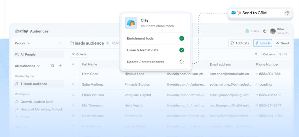Click the liam.chen@nimbuslabs email cell
Viewport: 299px width, 137px height.
click(x=230, y=74)
